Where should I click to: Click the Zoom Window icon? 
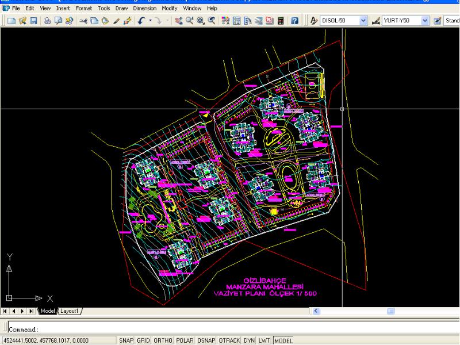tap(201, 21)
